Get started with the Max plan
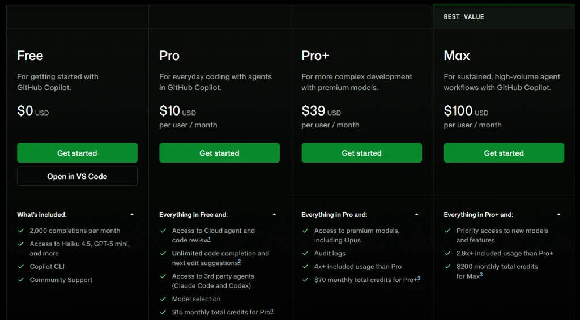Image resolution: width=580 pixels, height=320 pixels. (504, 153)
